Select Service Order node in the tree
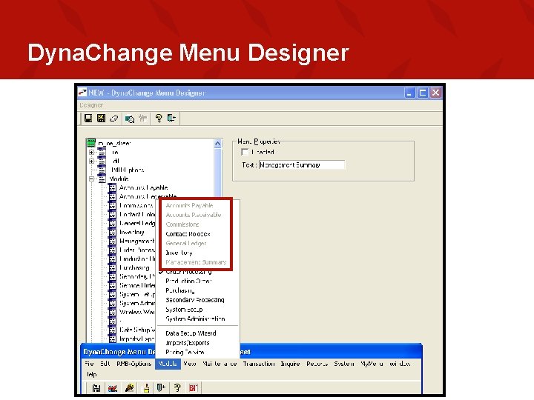 click(x=137, y=285)
